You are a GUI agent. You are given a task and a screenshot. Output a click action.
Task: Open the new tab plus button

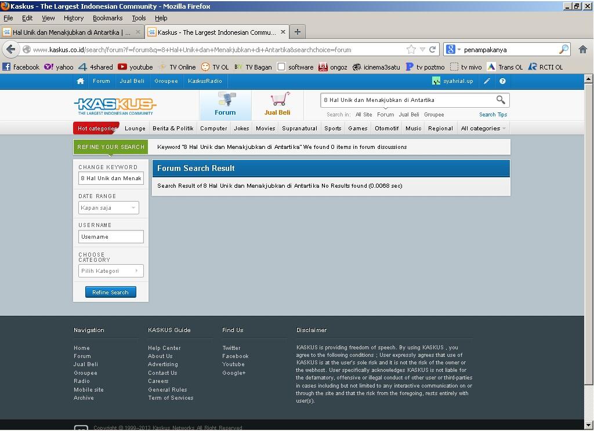point(298,32)
